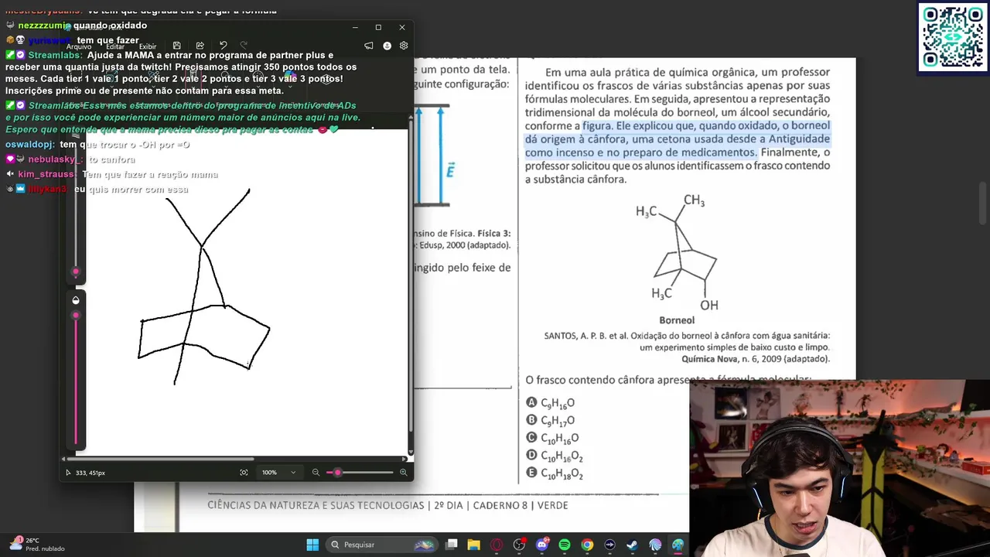Open OBS Studio from taskbar

pyautogui.click(x=519, y=545)
